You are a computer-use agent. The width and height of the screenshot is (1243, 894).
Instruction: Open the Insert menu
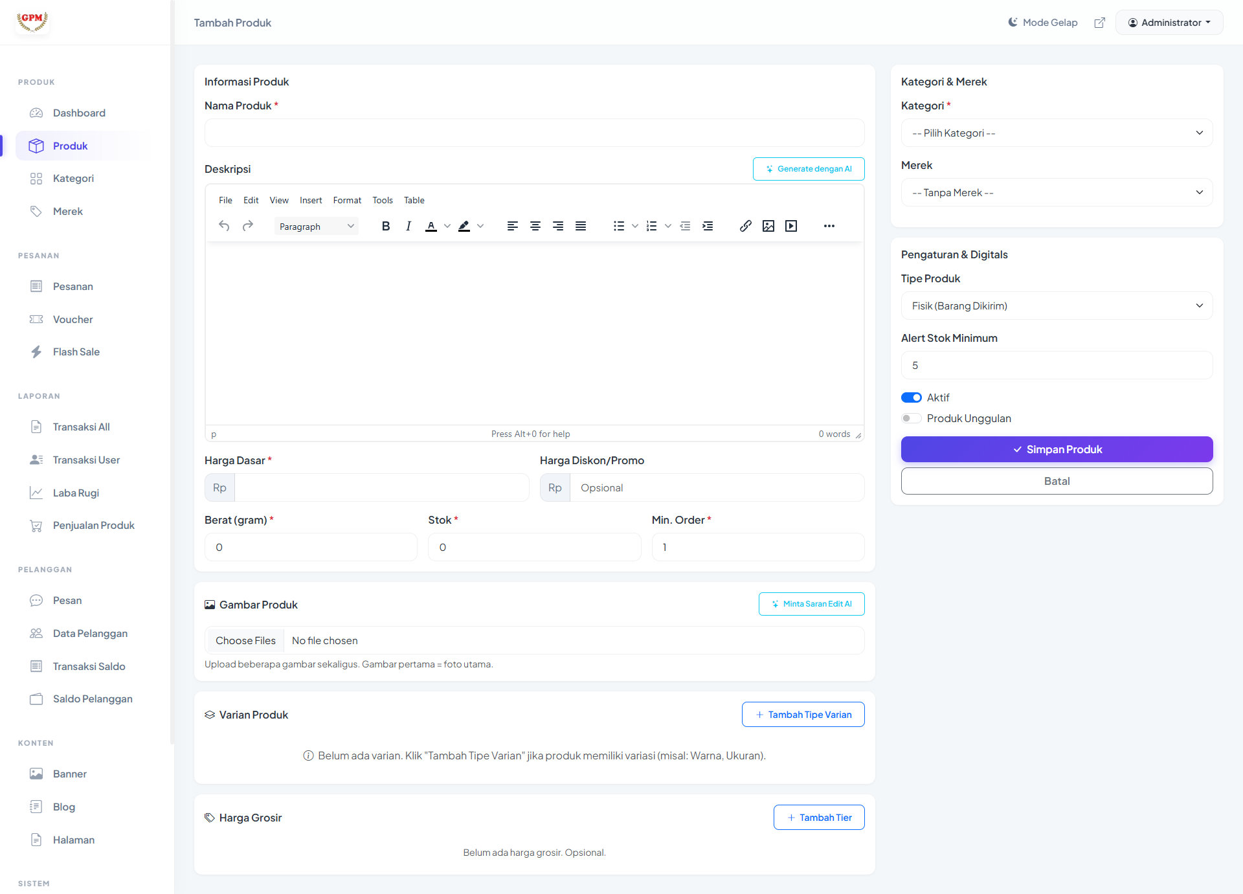(x=311, y=200)
